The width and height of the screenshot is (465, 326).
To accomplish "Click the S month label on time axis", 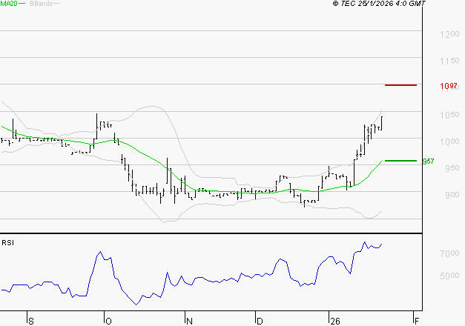I will (31, 322).
